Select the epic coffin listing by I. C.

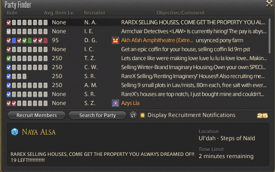coord(194,49)
